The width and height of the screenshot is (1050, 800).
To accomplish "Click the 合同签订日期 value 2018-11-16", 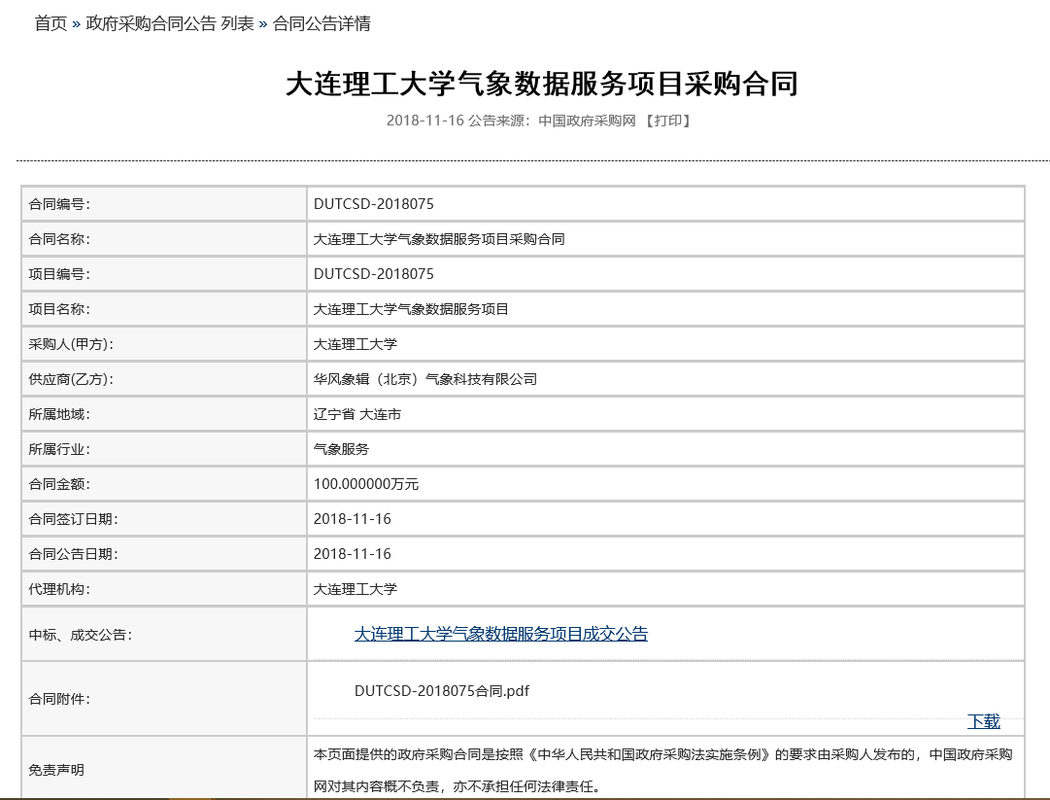I will click(353, 518).
